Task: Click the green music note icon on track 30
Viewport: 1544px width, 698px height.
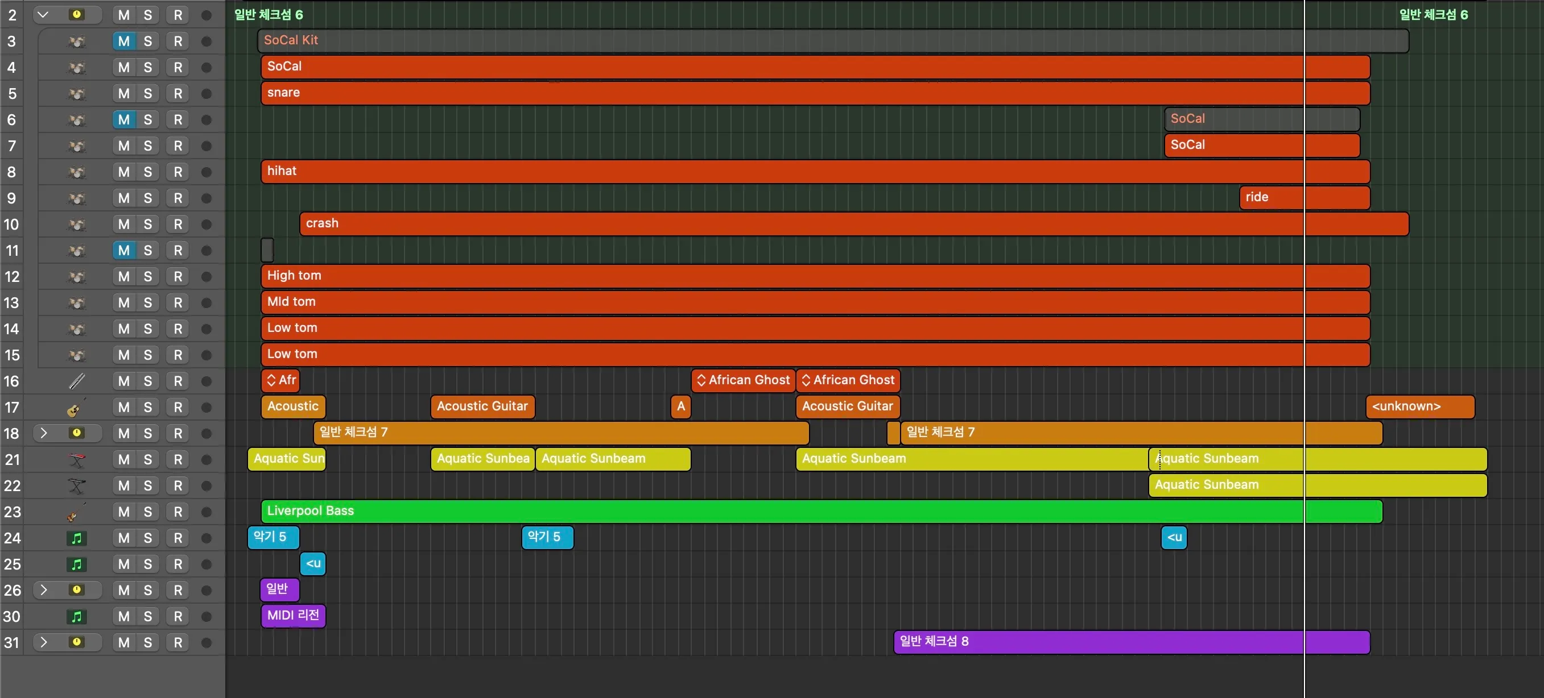Action: click(x=76, y=617)
